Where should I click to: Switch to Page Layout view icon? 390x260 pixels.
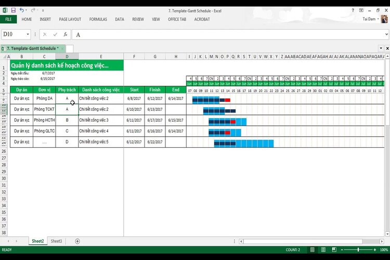click(x=323, y=250)
